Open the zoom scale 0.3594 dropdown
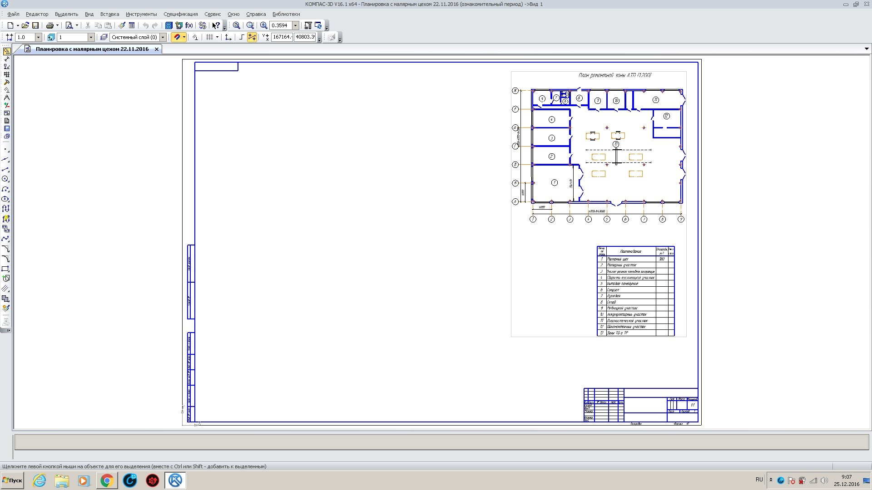Viewport: 872px width, 490px height. pyautogui.click(x=295, y=25)
